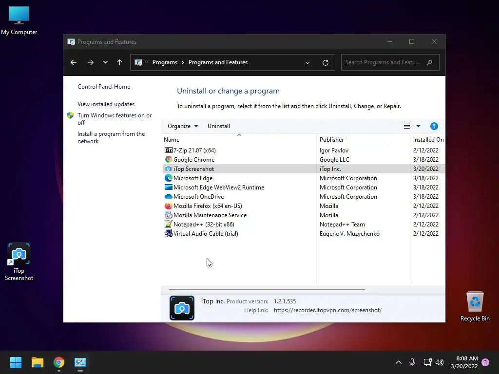Click the Control Panel taskbar icon
499x374 pixels.
pyautogui.click(x=80, y=362)
